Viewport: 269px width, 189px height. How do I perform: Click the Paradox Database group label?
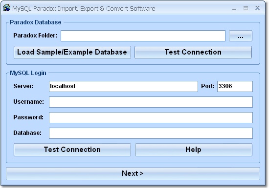36,22
